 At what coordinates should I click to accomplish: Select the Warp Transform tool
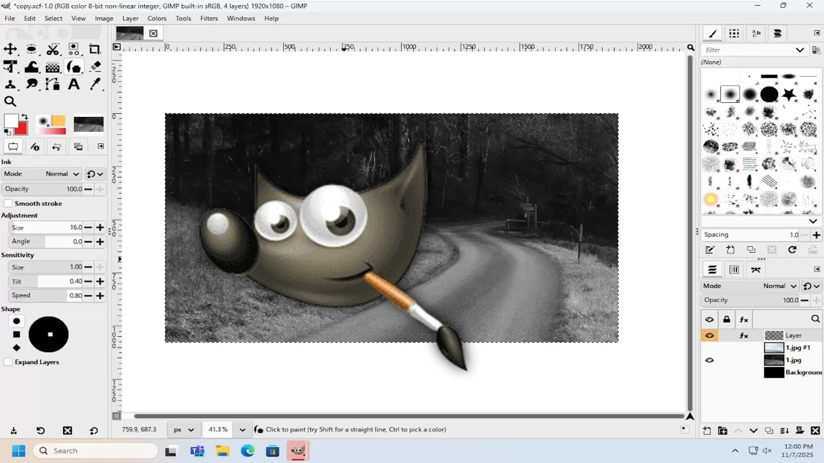pyautogui.click(x=32, y=66)
